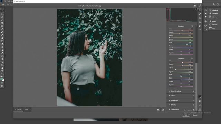This screenshot has height=124, width=221.
Task: Toggle Luminance targeted adjustment tool
Action: (x=192, y=58)
